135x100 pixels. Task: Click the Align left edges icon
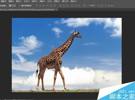[x=48, y=6]
